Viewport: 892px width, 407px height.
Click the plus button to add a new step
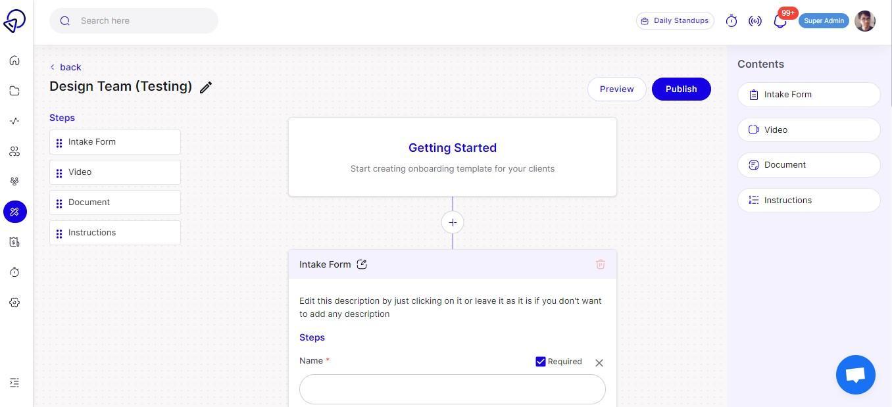452,222
